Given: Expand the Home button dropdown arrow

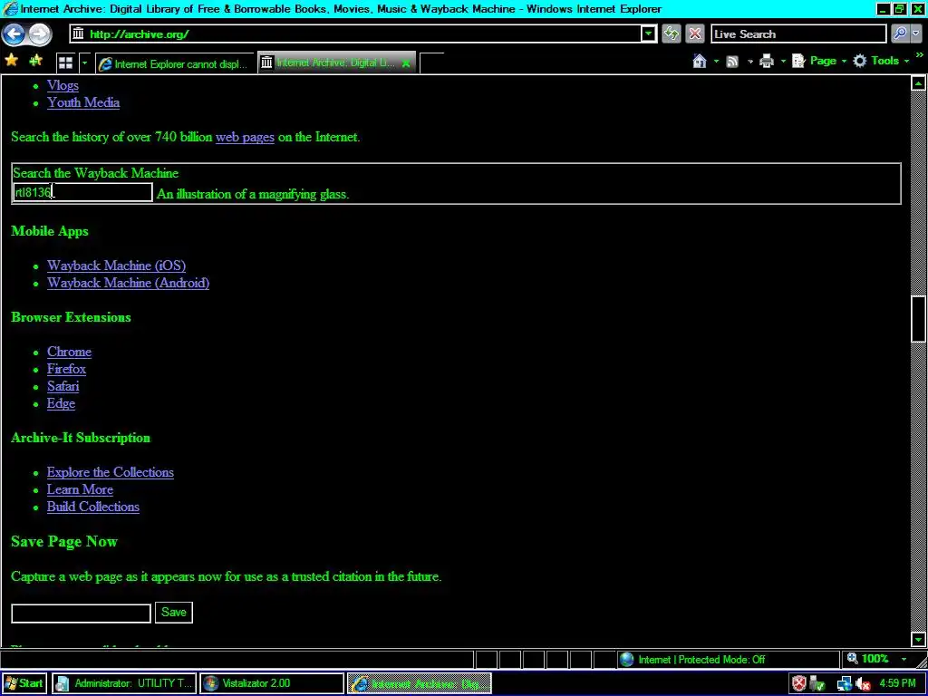Looking at the screenshot, I should 716,61.
